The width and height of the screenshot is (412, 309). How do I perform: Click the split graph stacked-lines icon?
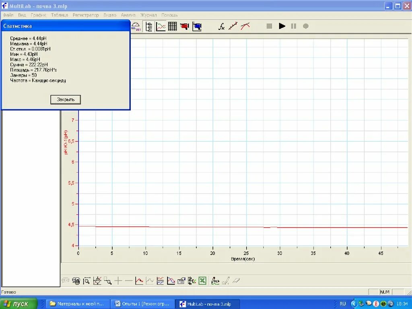click(160, 281)
